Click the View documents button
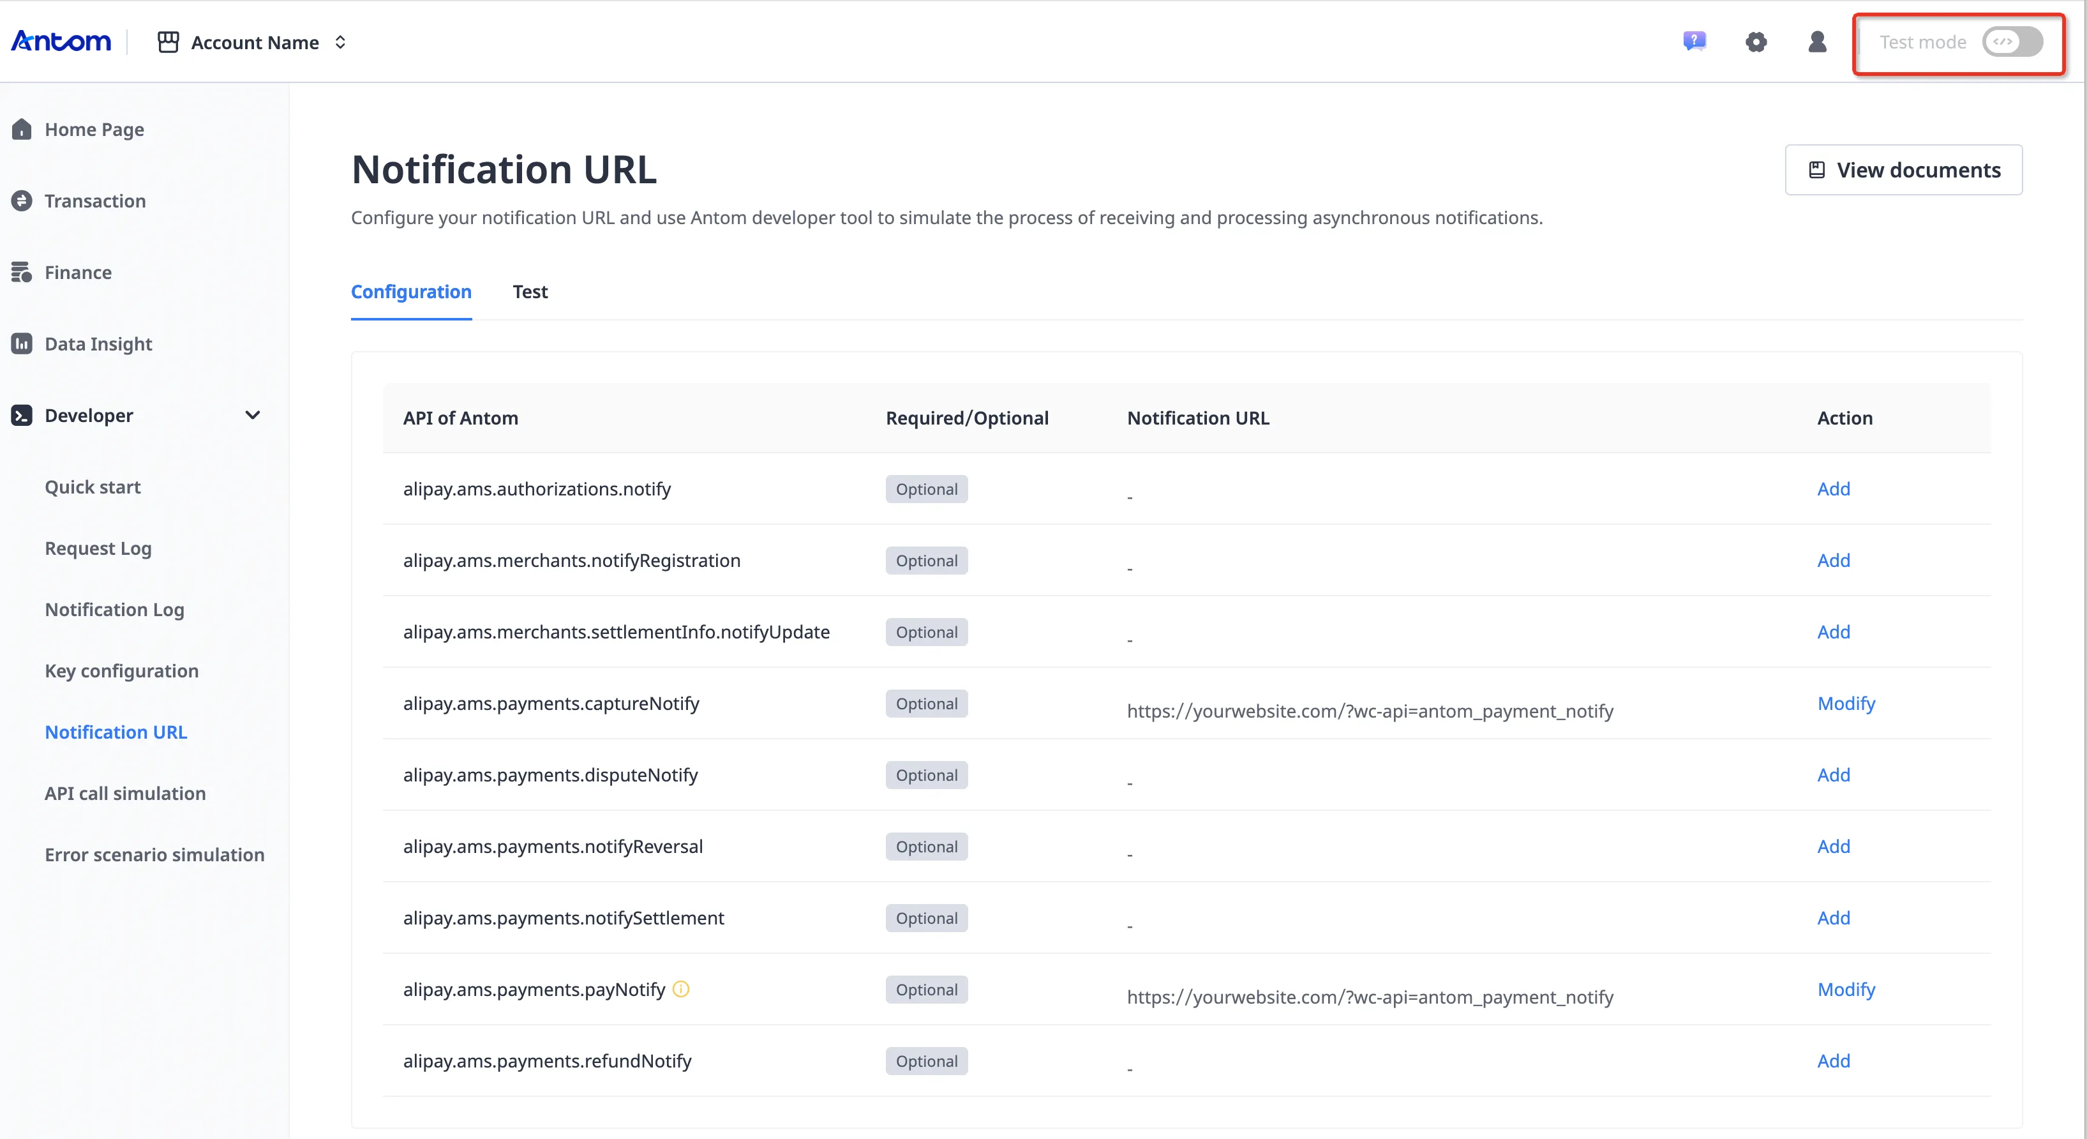The width and height of the screenshot is (2087, 1139). pos(1903,170)
